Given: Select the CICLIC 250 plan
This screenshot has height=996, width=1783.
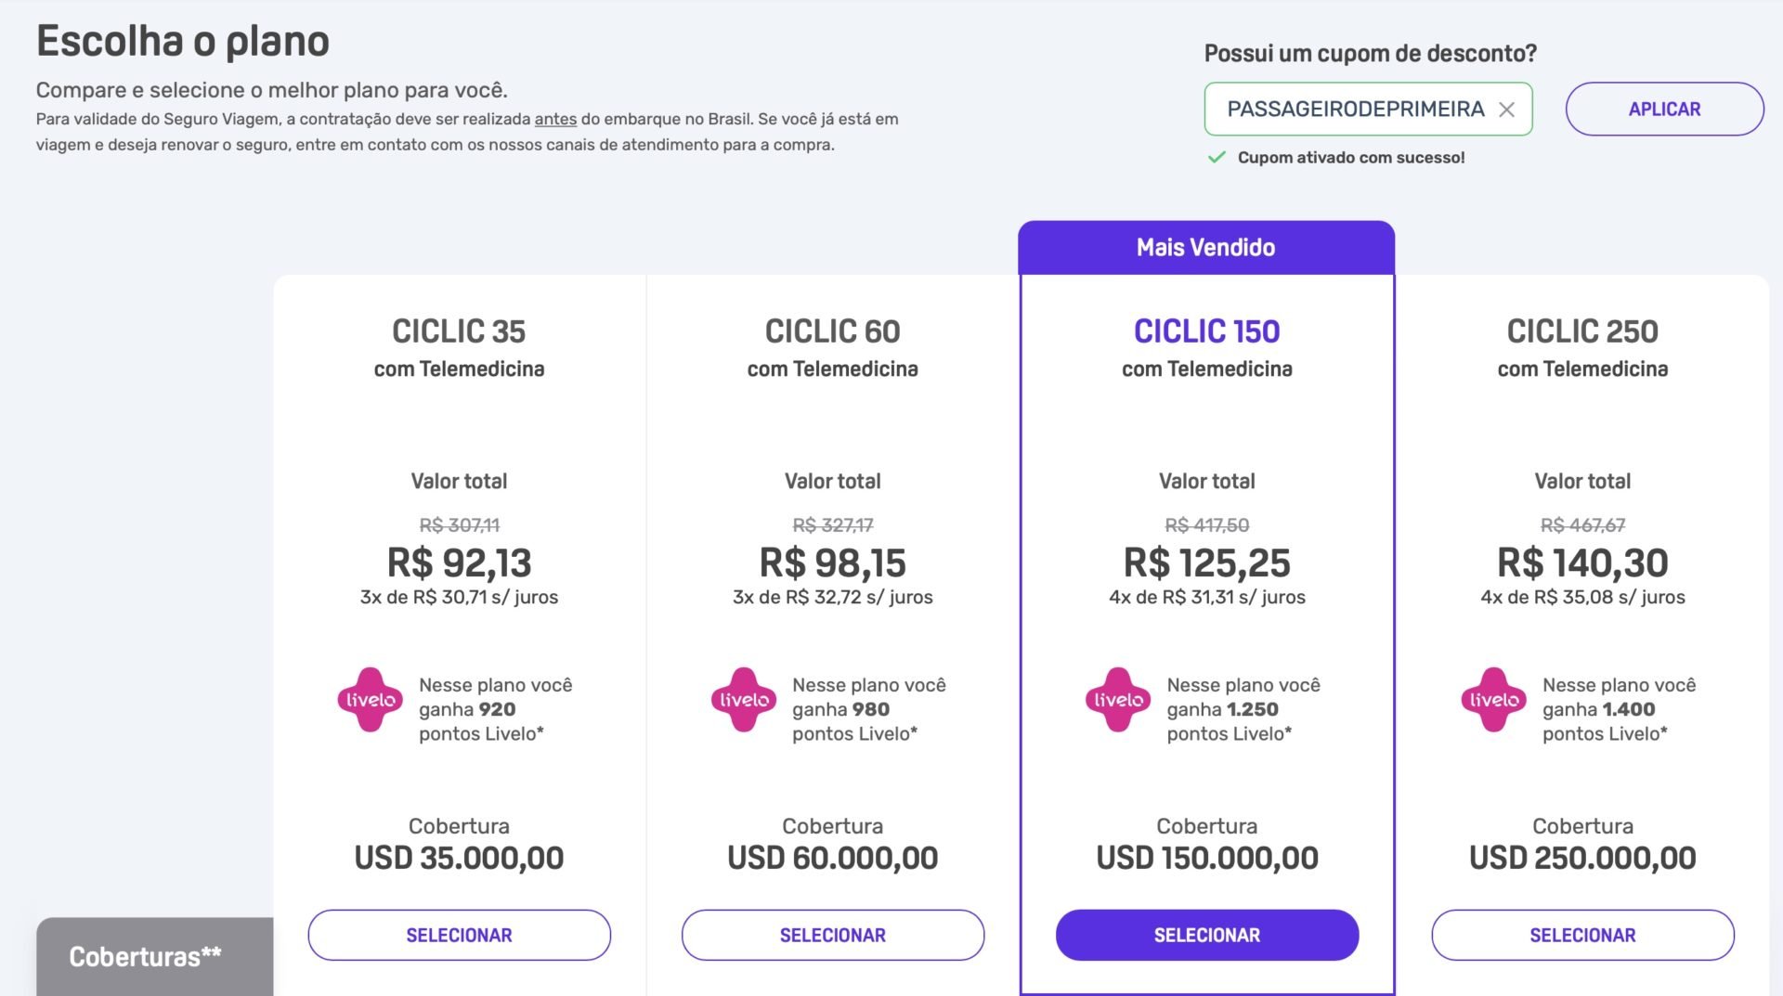Looking at the screenshot, I should (x=1582, y=935).
